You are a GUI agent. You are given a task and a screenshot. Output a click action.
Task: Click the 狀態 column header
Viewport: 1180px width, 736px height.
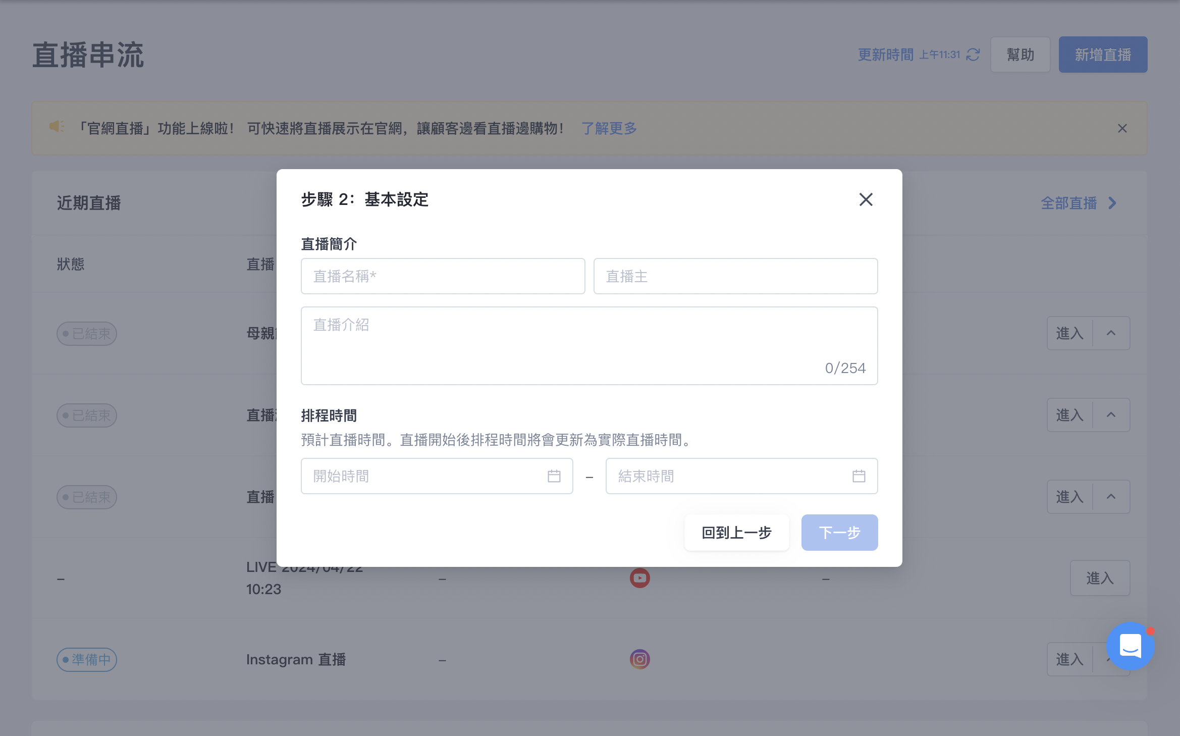click(71, 264)
